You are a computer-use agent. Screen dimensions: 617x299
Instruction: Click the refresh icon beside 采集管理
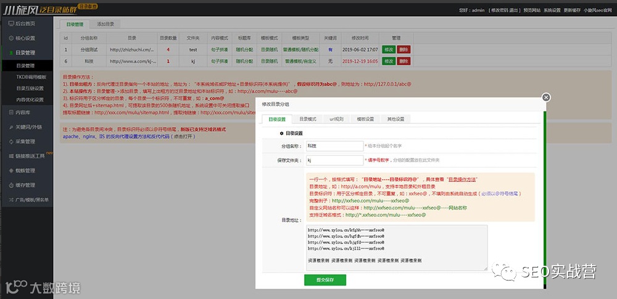tap(11, 142)
